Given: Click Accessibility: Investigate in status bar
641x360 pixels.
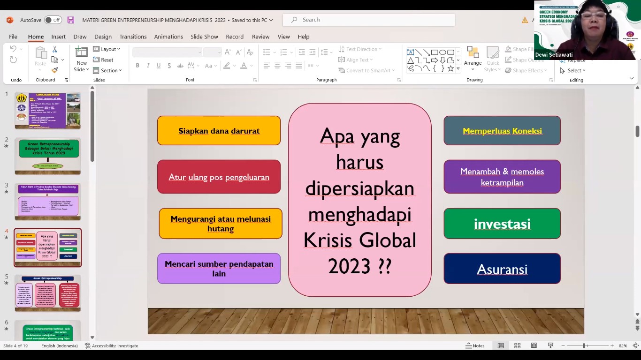Looking at the screenshot, I should [x=112, y=345].
